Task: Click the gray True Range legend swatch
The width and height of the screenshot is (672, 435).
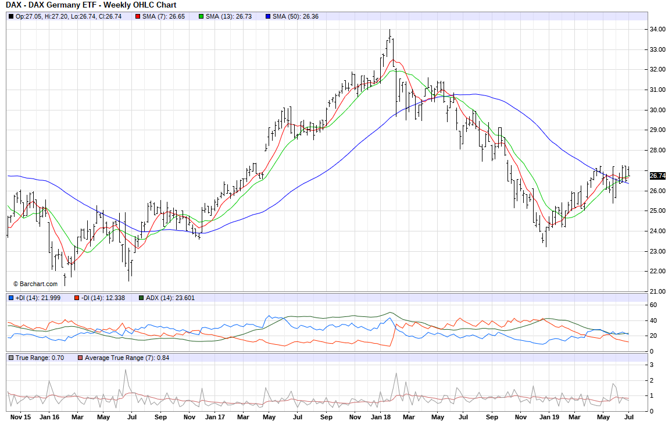Action: click(x=11, y=357)
